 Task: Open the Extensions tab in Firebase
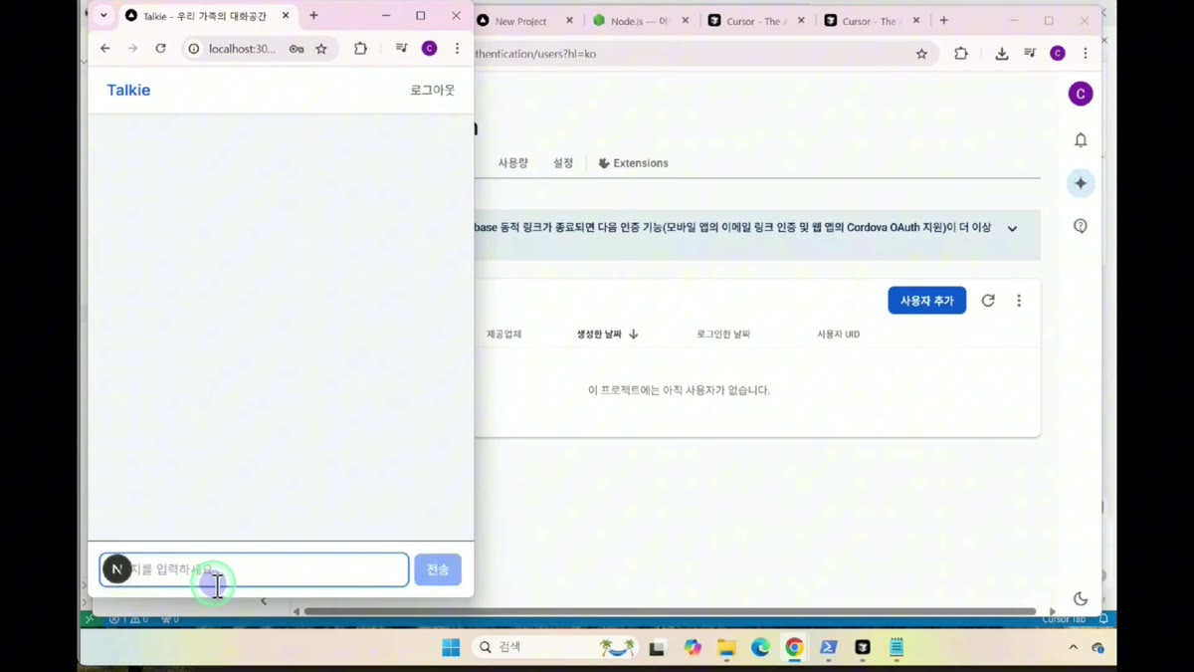coord(633,163)
